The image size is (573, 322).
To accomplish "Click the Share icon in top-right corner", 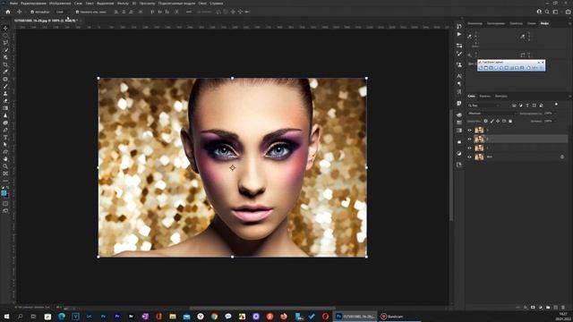I will coord(568,12).
